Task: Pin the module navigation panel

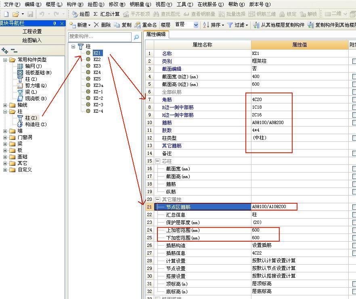Action: point(55,23)
